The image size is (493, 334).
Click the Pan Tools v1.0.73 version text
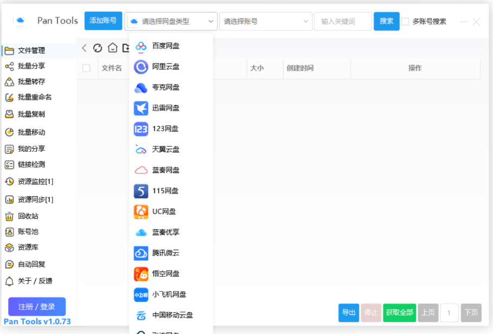click(37, 322)
